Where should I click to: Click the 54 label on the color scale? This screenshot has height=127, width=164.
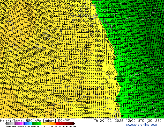74,126
